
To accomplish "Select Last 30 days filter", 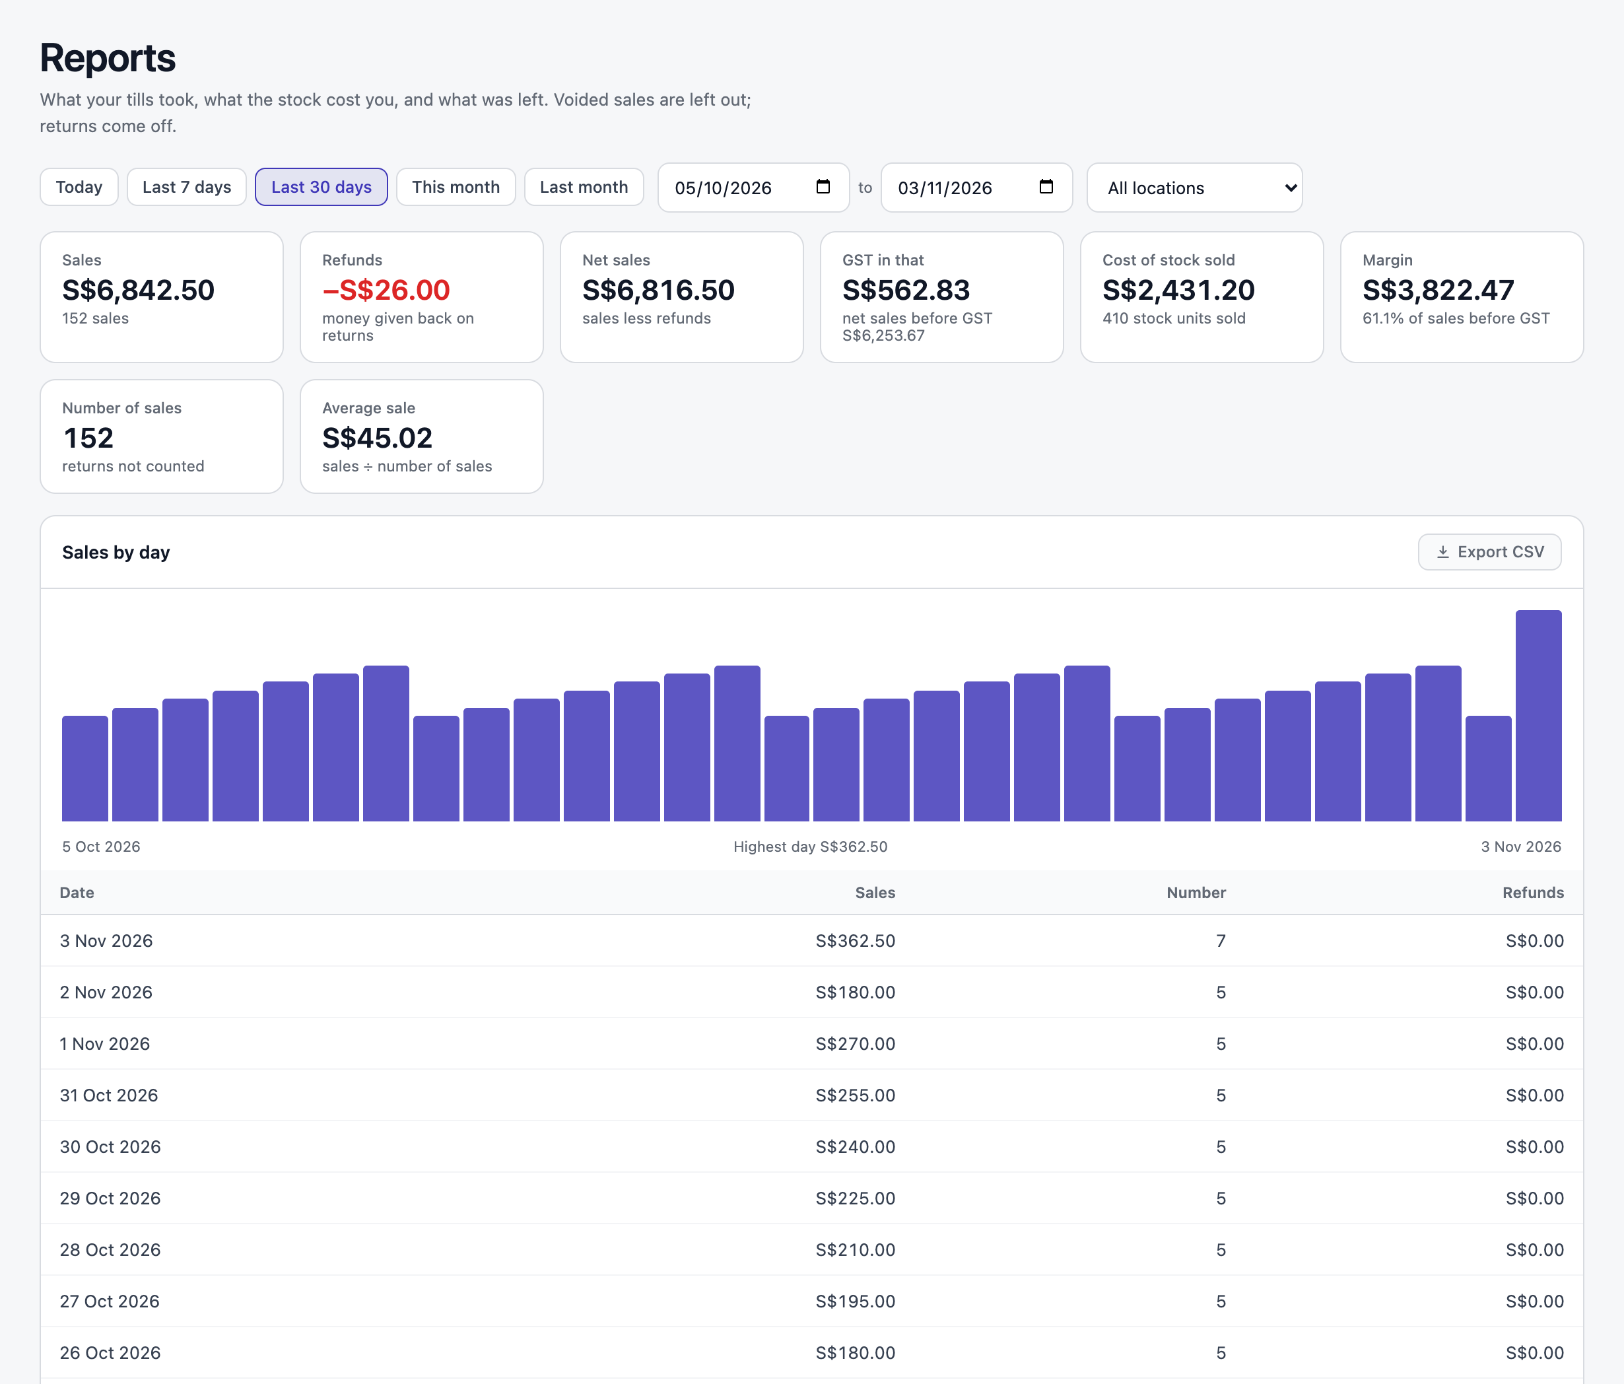I will click(x=321, y=187).
